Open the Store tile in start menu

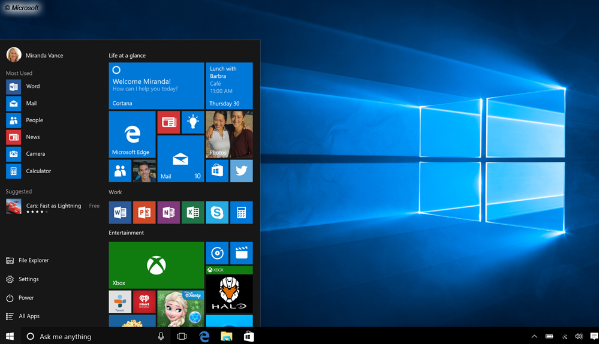tap(217, 171)
